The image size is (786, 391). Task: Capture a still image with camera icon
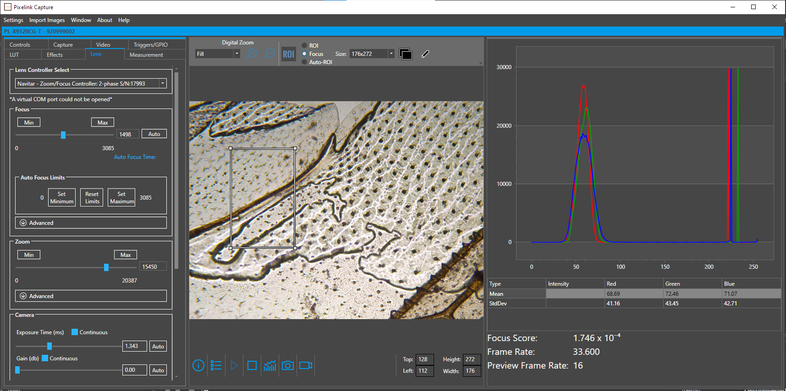(x=288, y=365)
